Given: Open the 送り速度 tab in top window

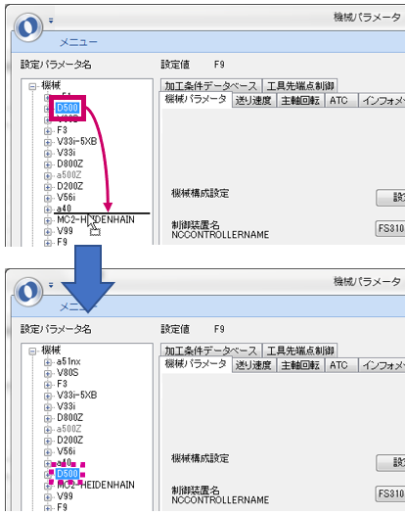Looking at the screenshot, I should (x=253, y=100).
